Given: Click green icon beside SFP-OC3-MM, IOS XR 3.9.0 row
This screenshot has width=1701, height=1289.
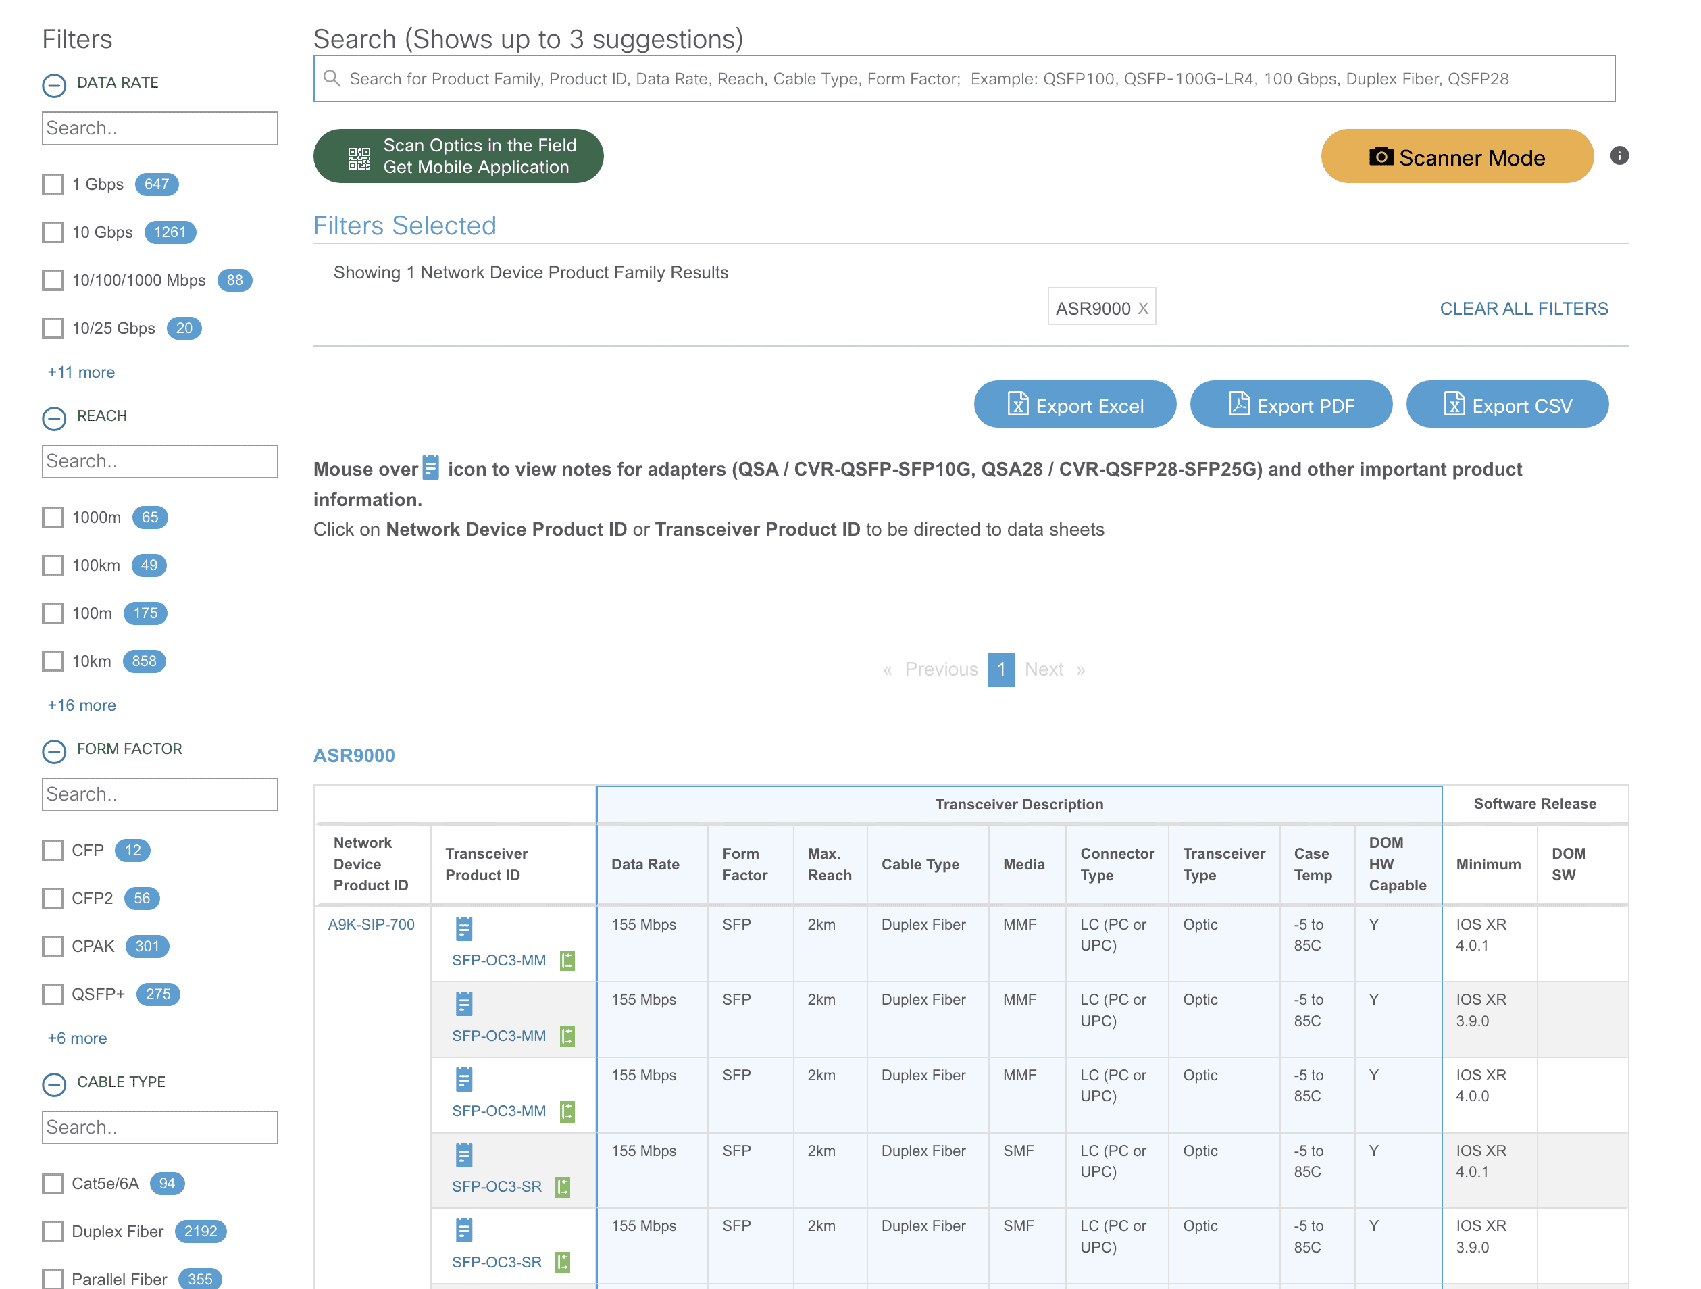Looking at the screenshot, I should 567,1036.
